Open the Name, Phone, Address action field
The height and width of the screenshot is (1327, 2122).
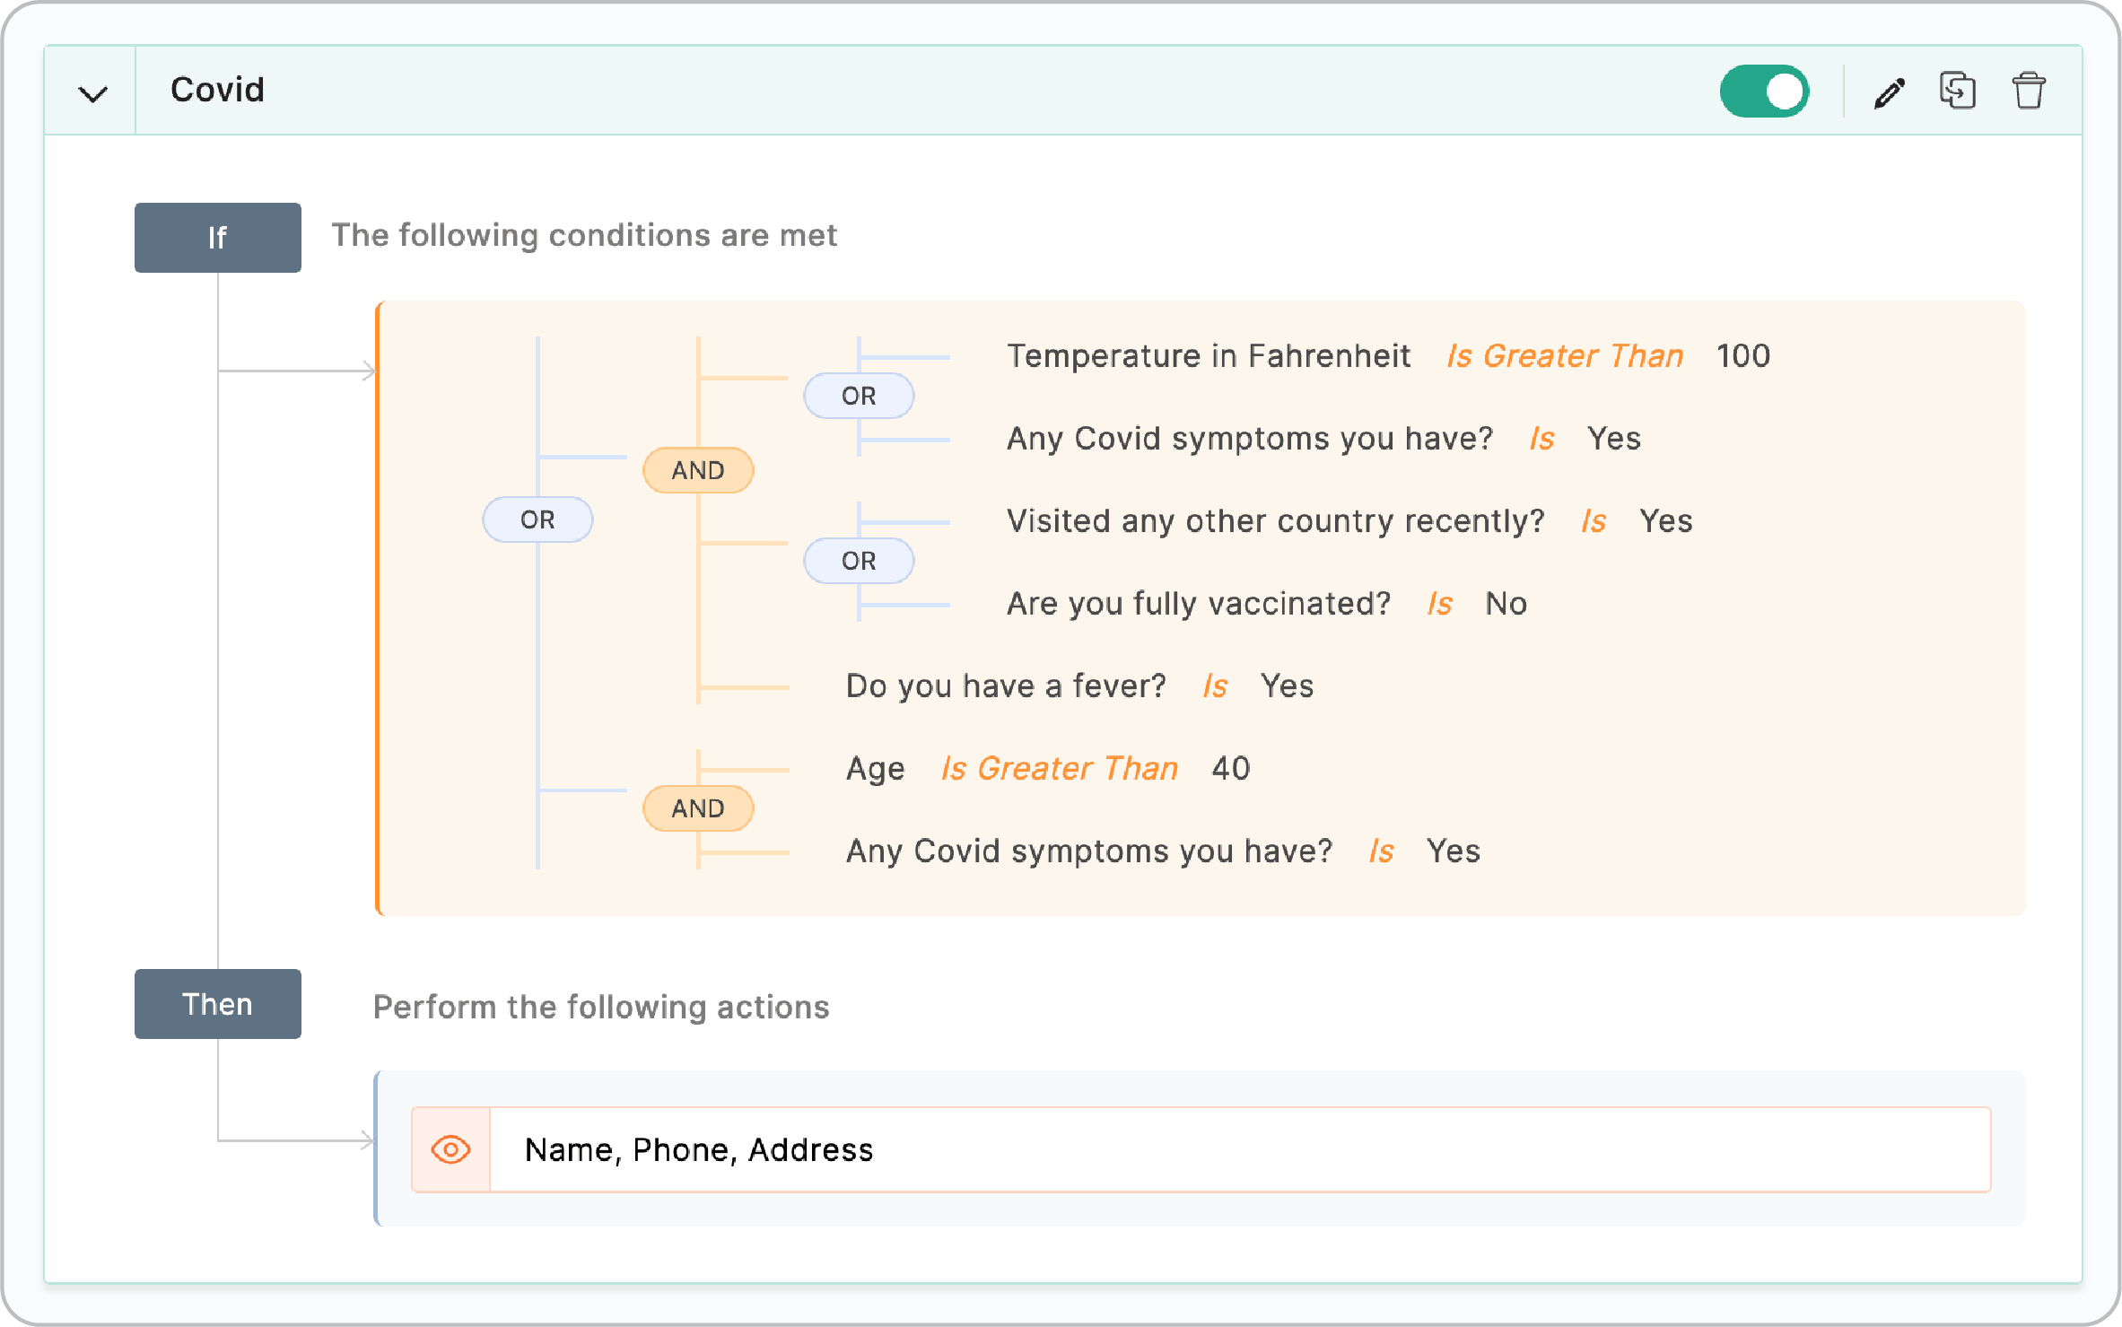click(987, 1149)
